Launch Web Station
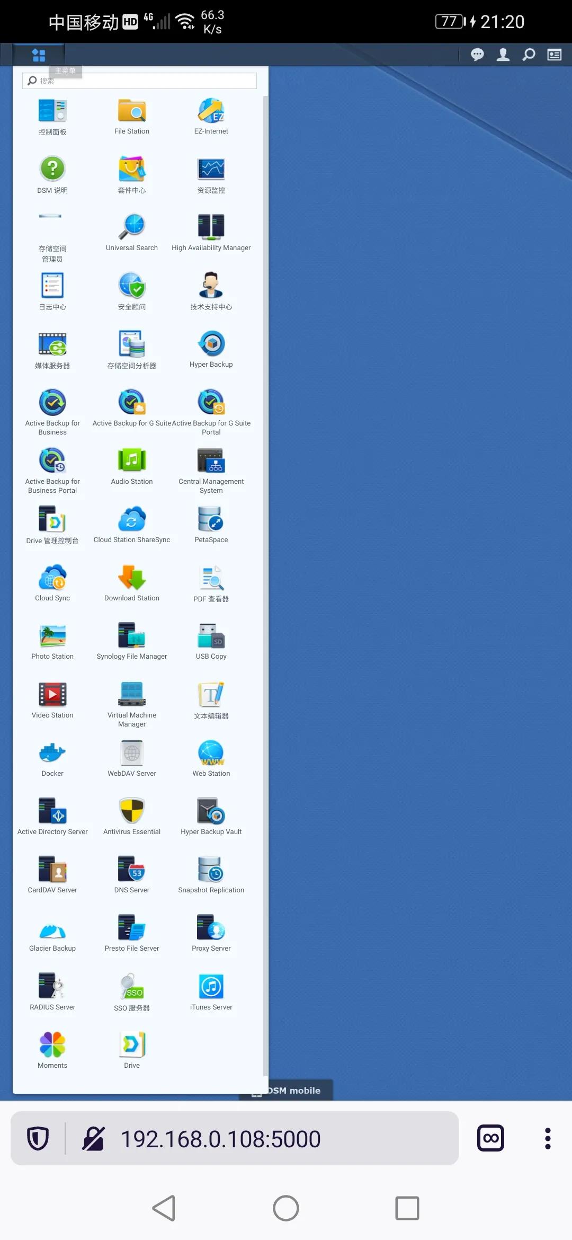This screenshot has height=1240, width=572. click(x=211, y=758)
